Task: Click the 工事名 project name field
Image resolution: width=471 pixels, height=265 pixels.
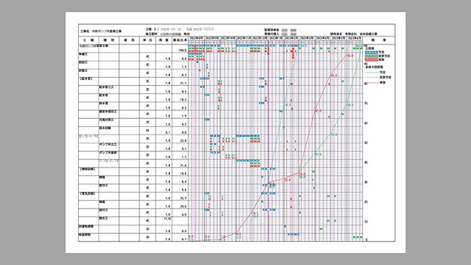Action: coord(101,31)
